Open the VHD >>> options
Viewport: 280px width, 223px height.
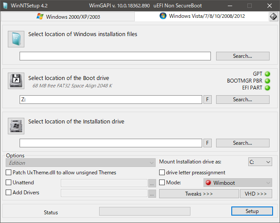point(256,194)
